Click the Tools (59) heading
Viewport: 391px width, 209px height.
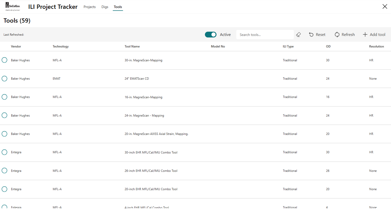point(17,20)
